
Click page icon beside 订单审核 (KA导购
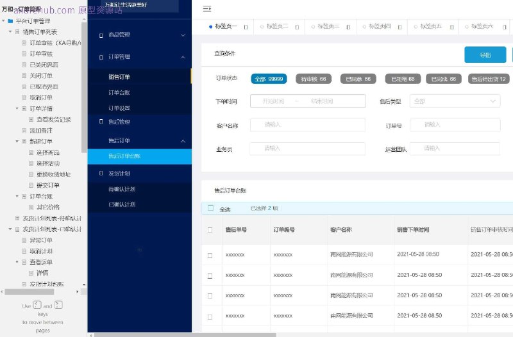(24, 43)
